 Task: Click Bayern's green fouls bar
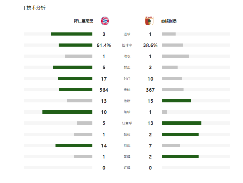click(74, 145)
